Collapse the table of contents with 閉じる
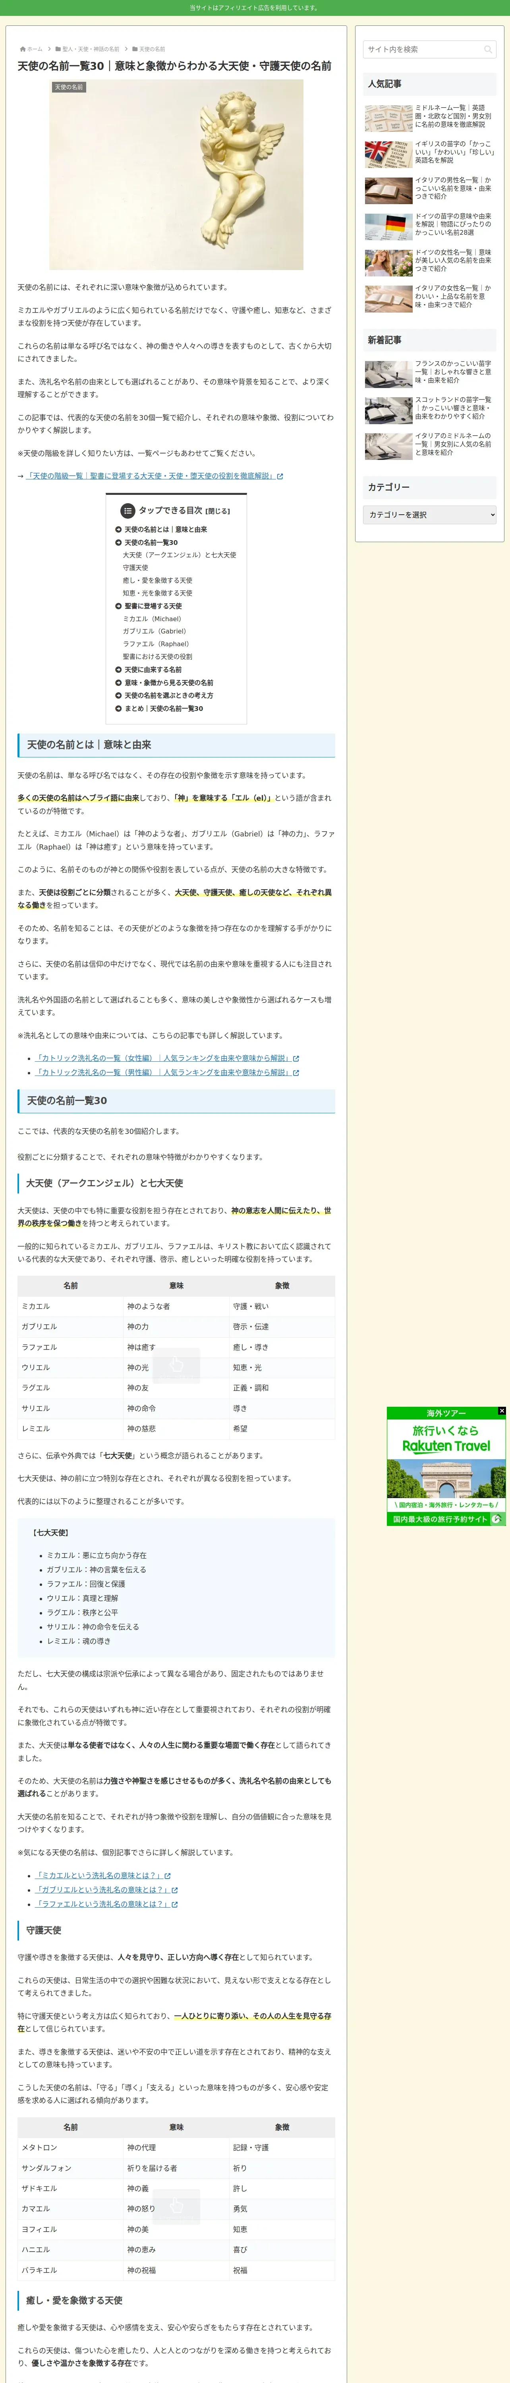Screen dimensions: 510x2383 (x=218, y=512)
